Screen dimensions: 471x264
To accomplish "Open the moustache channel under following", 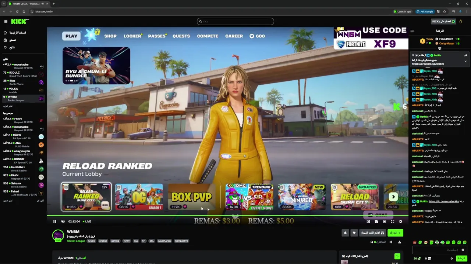I will coord(23,66).
